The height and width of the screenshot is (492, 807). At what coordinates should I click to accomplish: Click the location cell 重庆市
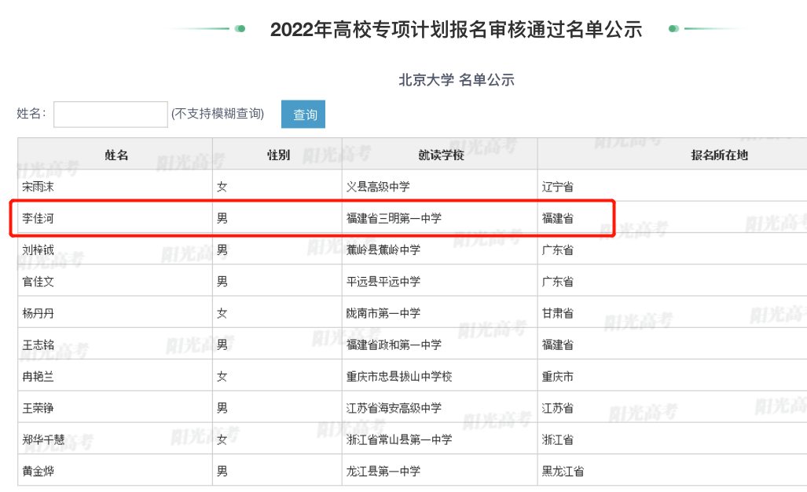point(557,377)
